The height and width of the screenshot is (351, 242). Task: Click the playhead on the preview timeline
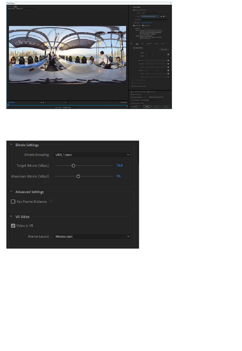click(x=8, y=104)
